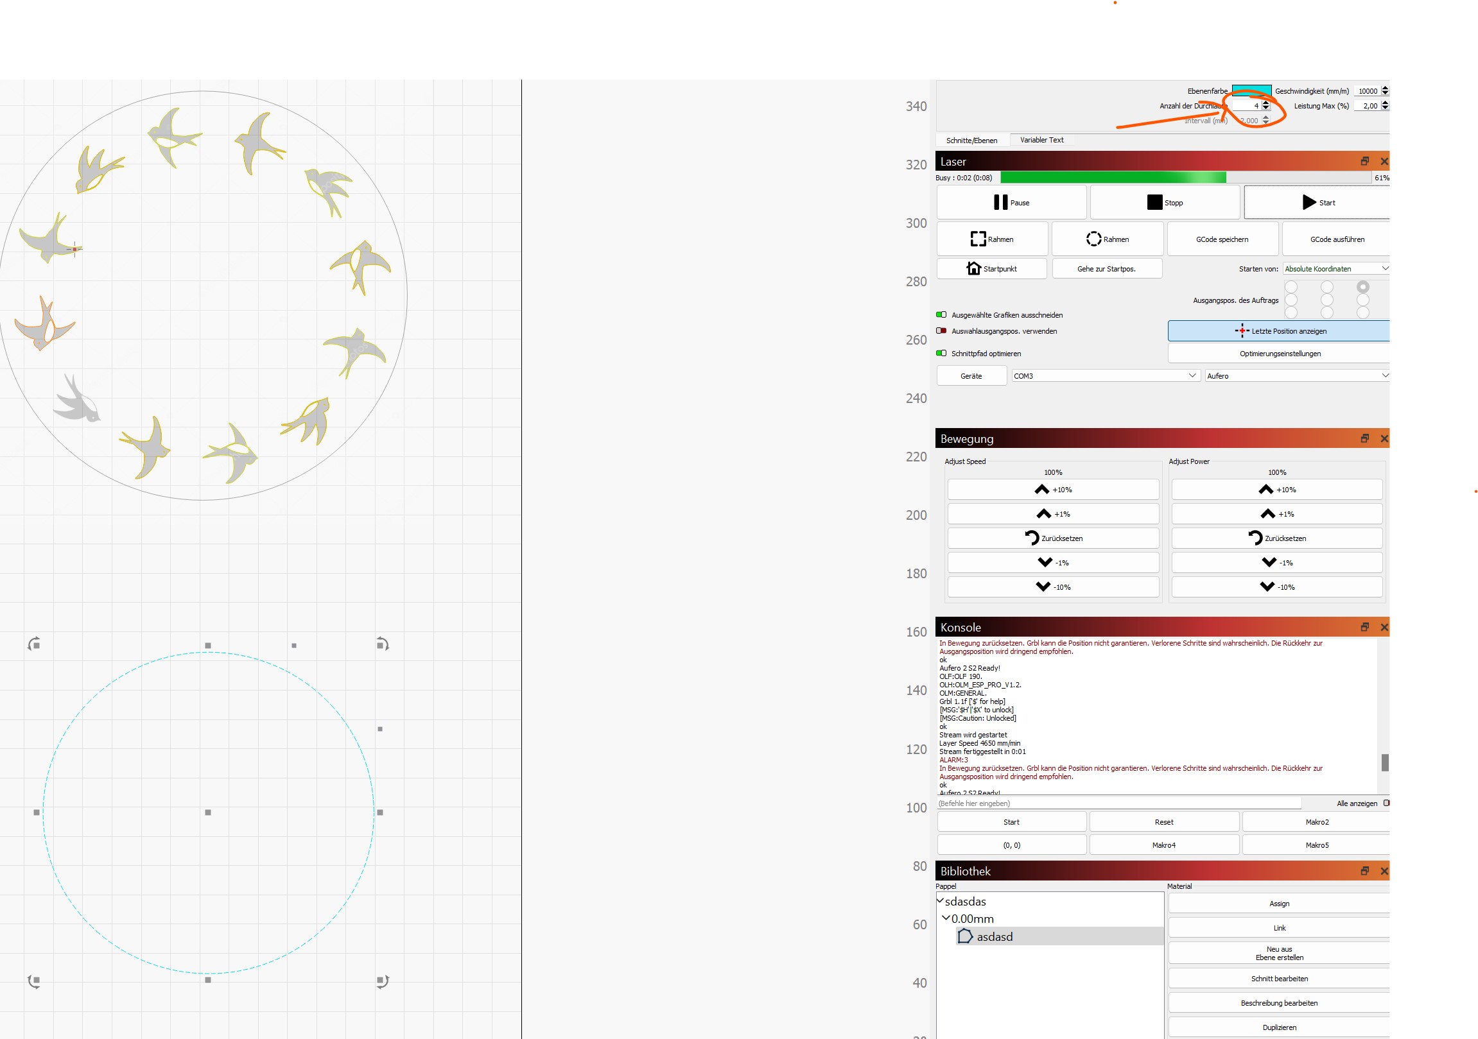Viewport: 1478px width, 1039px height.
Task: Toggle Ausgewählte Grafiken ausschneiden switch
Action: click(941, 315)
